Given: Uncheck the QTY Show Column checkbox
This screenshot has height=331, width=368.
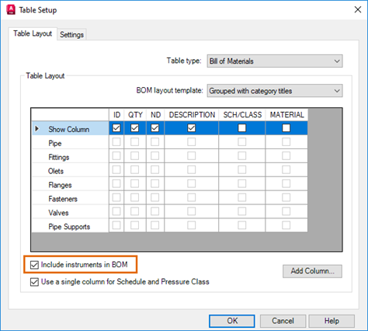Looking at the screenshot, I should 134,128.
